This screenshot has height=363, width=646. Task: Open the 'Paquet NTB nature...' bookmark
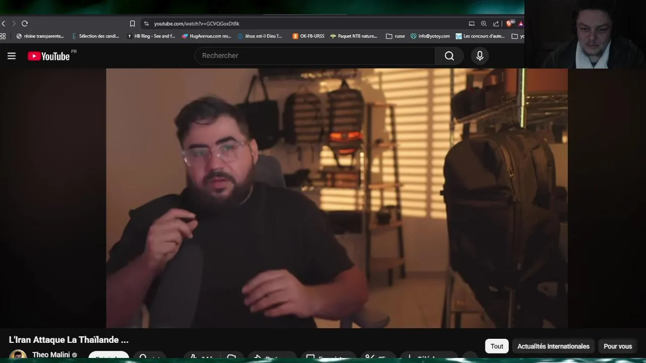pyautogui.click(x=354, y=36)
